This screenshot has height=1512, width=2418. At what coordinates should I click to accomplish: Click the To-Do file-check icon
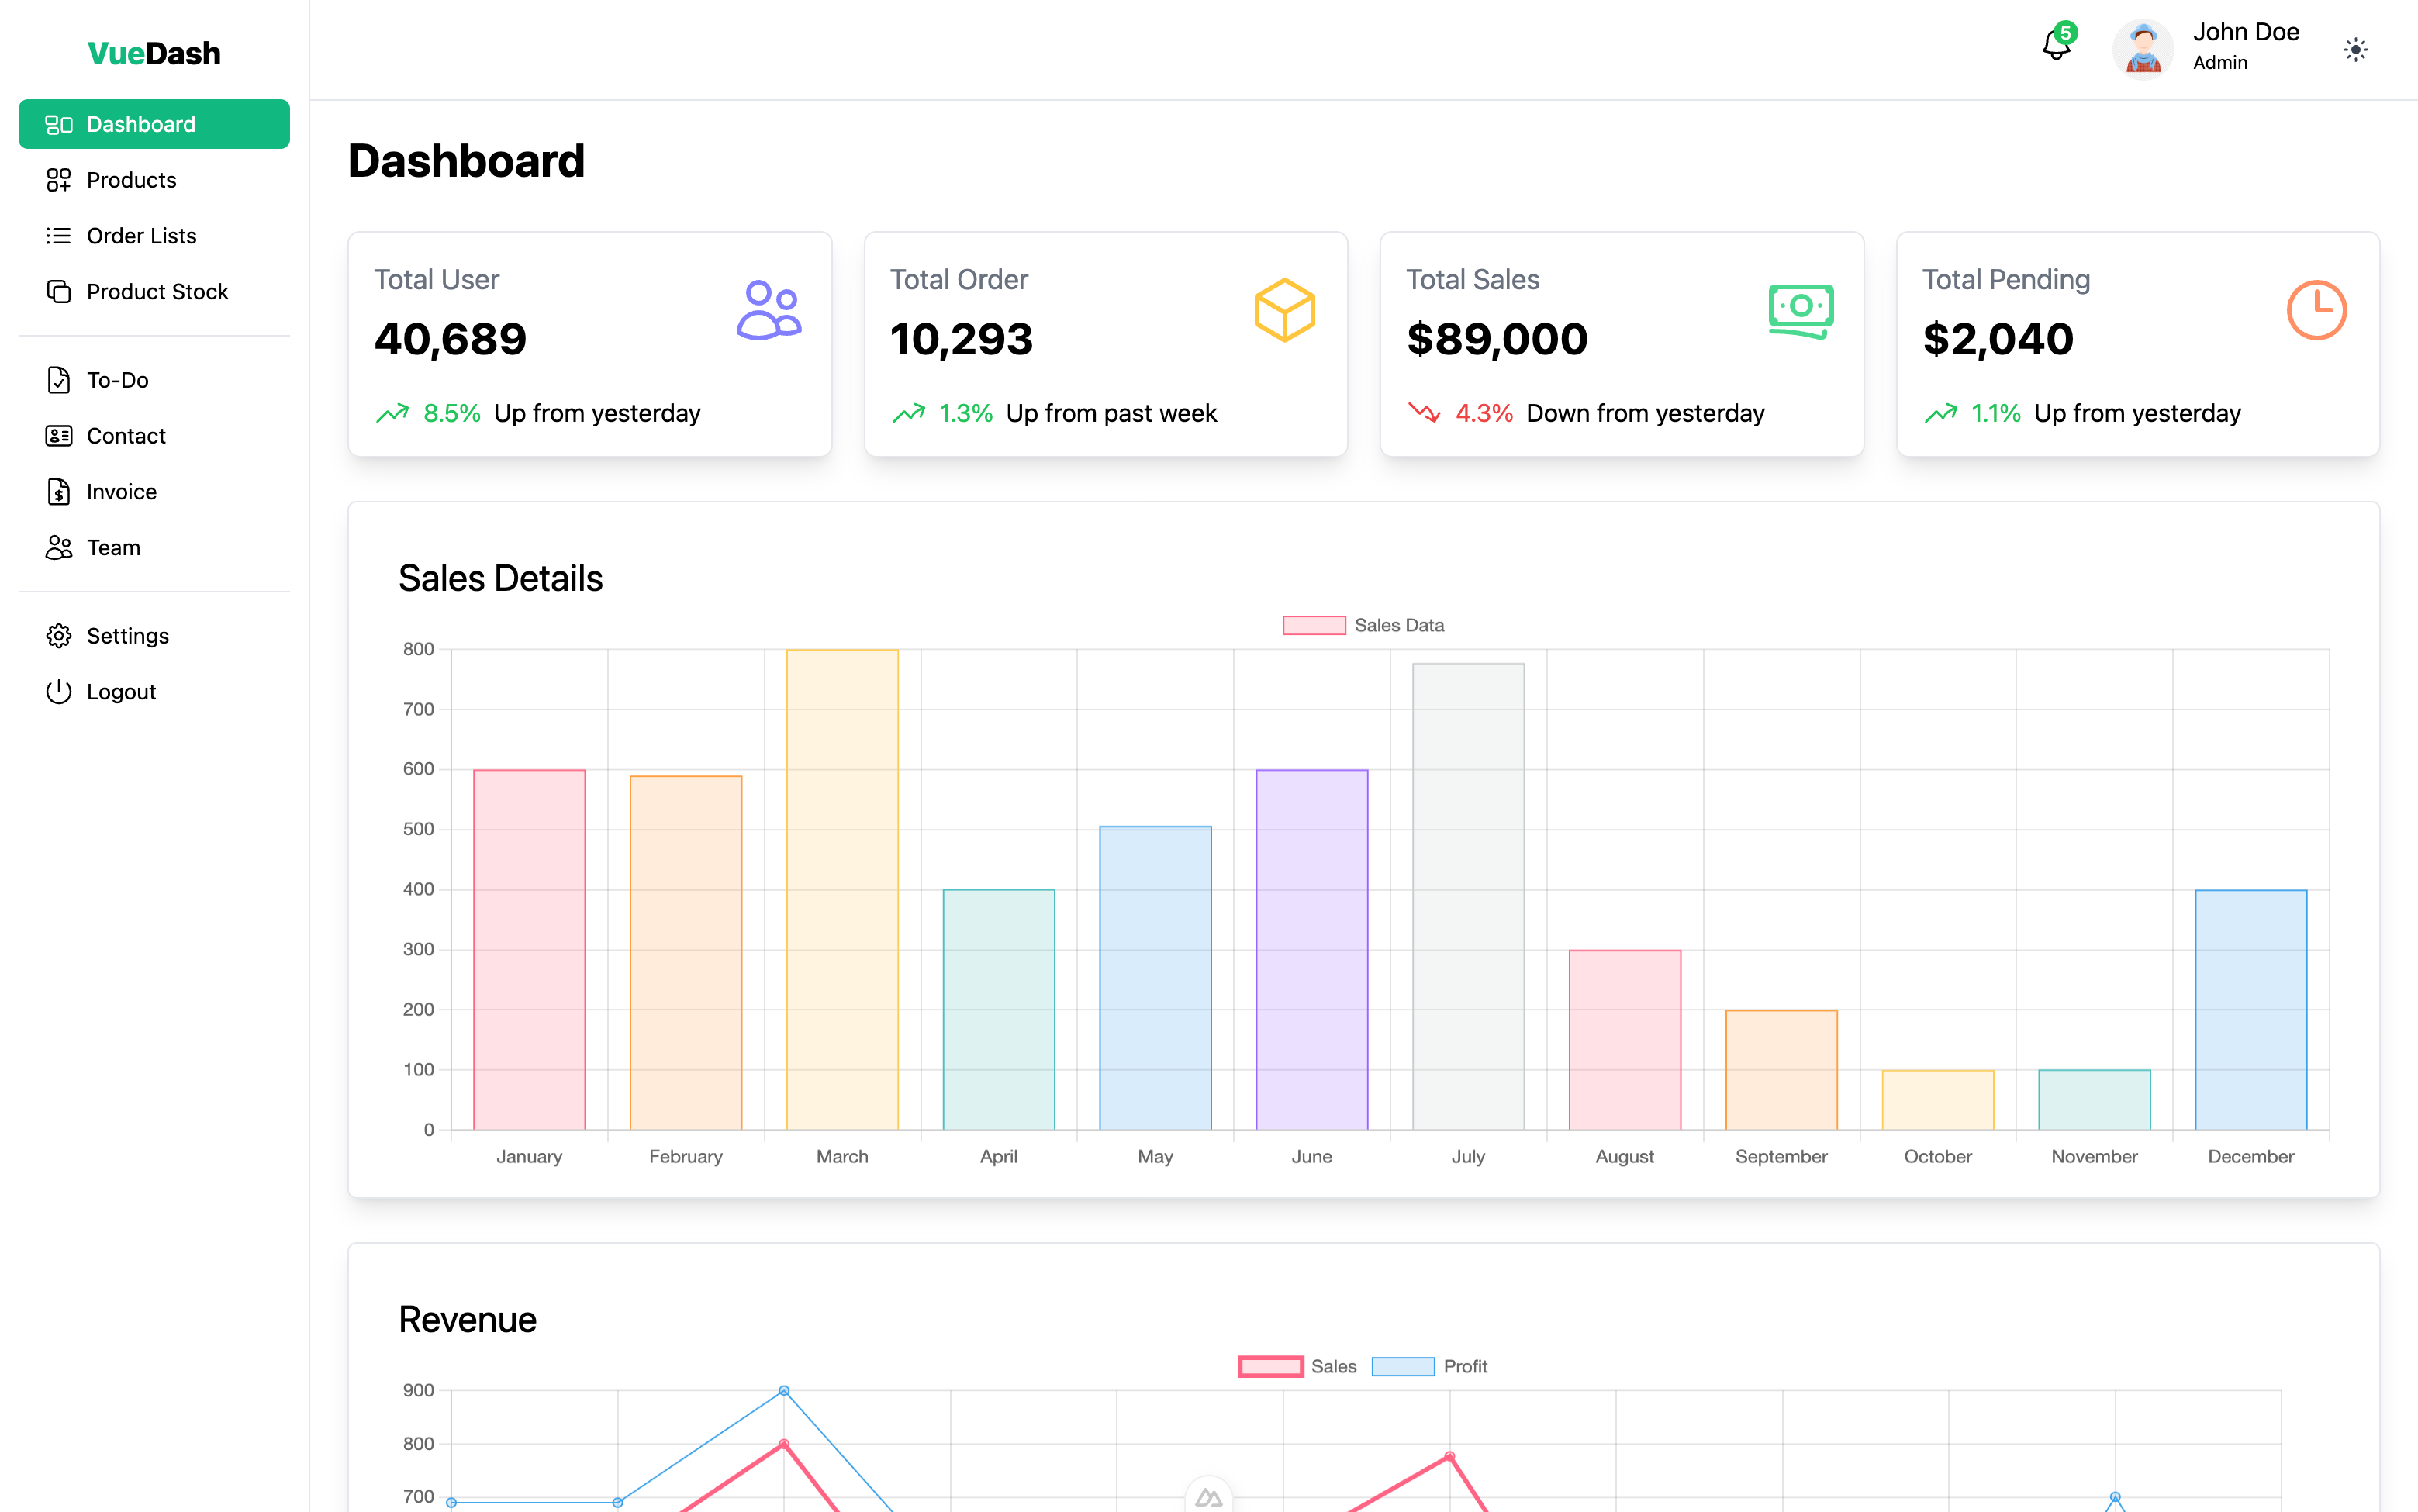point(59,380)
